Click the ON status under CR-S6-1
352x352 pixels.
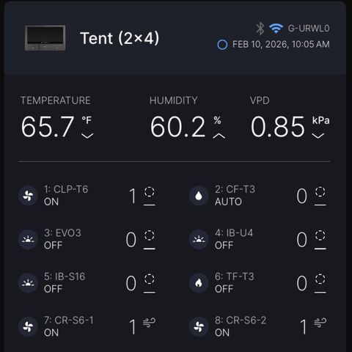click(x=51, y=333)
